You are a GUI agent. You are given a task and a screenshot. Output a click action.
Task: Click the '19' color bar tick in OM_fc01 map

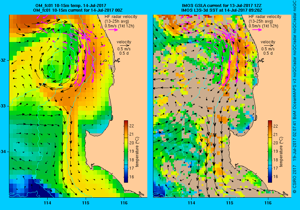[x=132, y=151]
